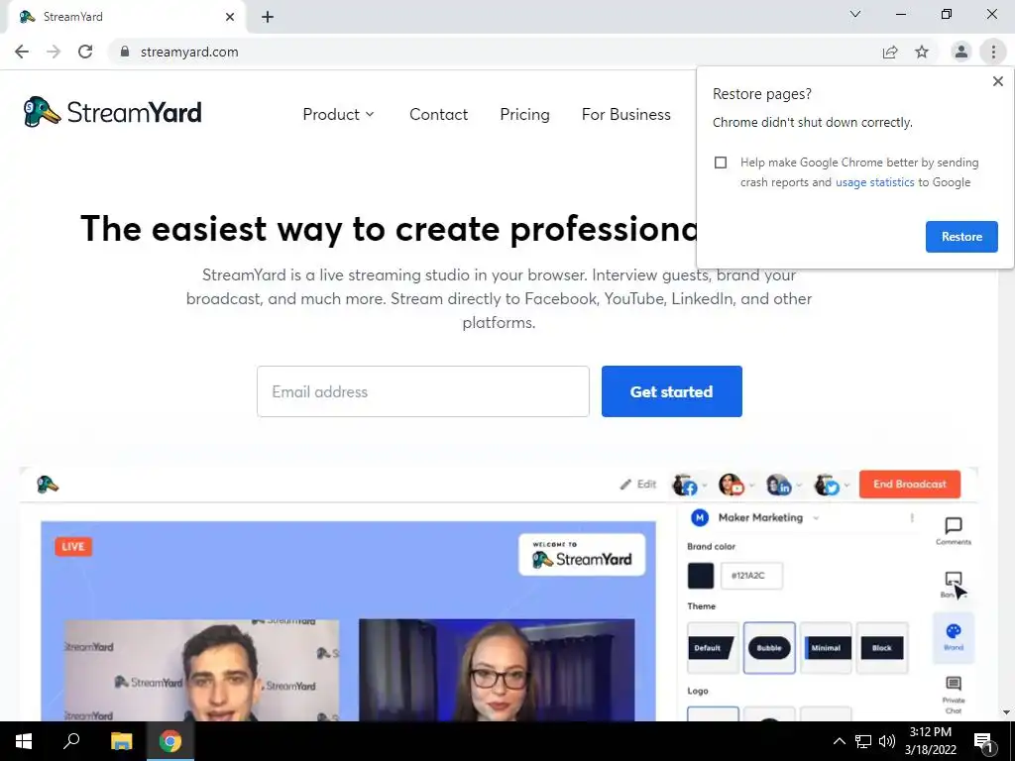Open a new browser tab
1015x761 pixels.
coord(268,17)
